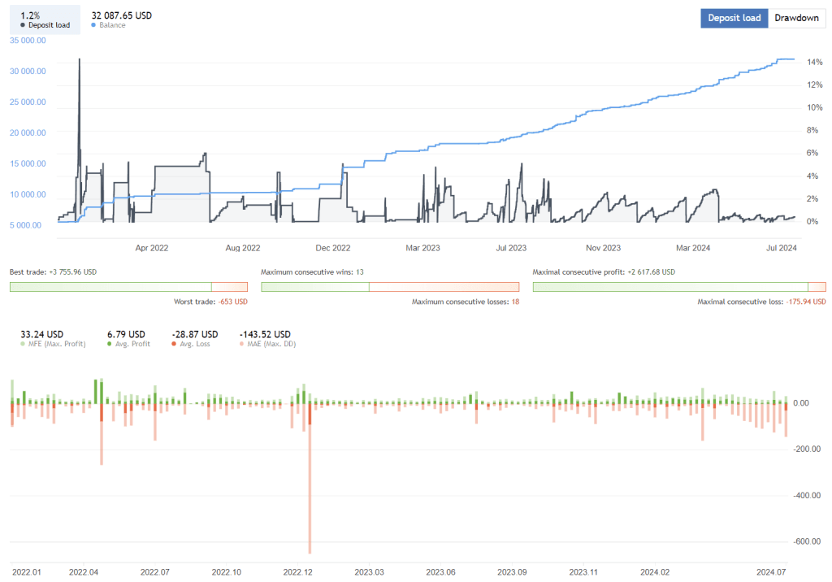Switch the chart to Drawdown view
The height and width of the screenshot is (582, 832).
point(796,18)
